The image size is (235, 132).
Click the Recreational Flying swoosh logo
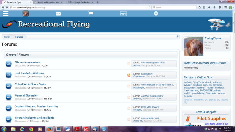pos(9,24)
